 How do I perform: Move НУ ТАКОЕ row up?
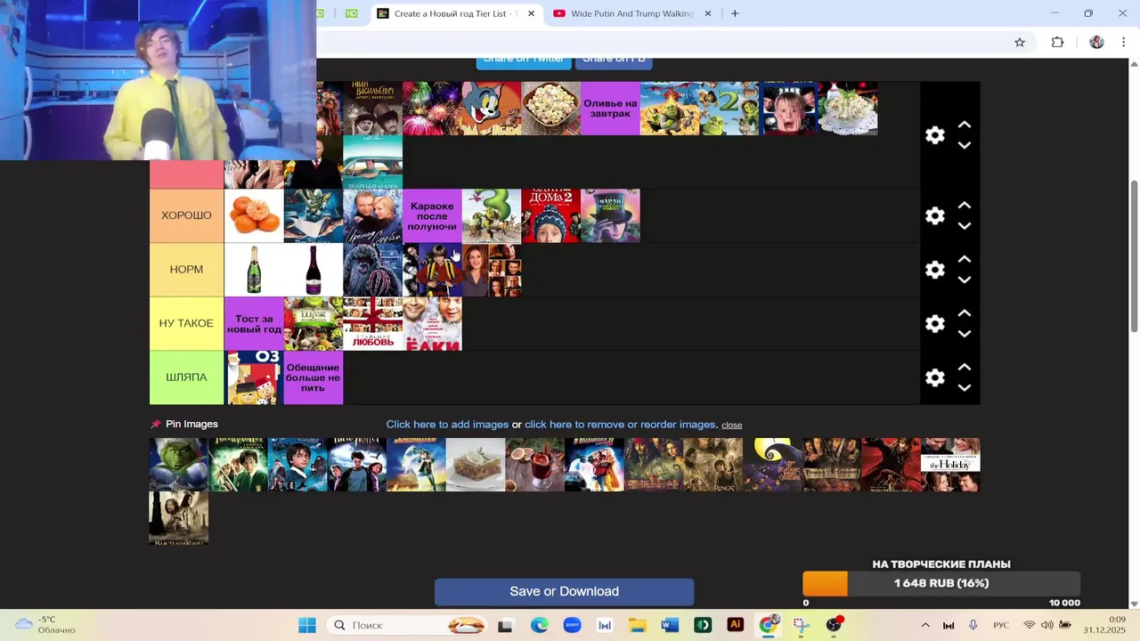(964, 313)
